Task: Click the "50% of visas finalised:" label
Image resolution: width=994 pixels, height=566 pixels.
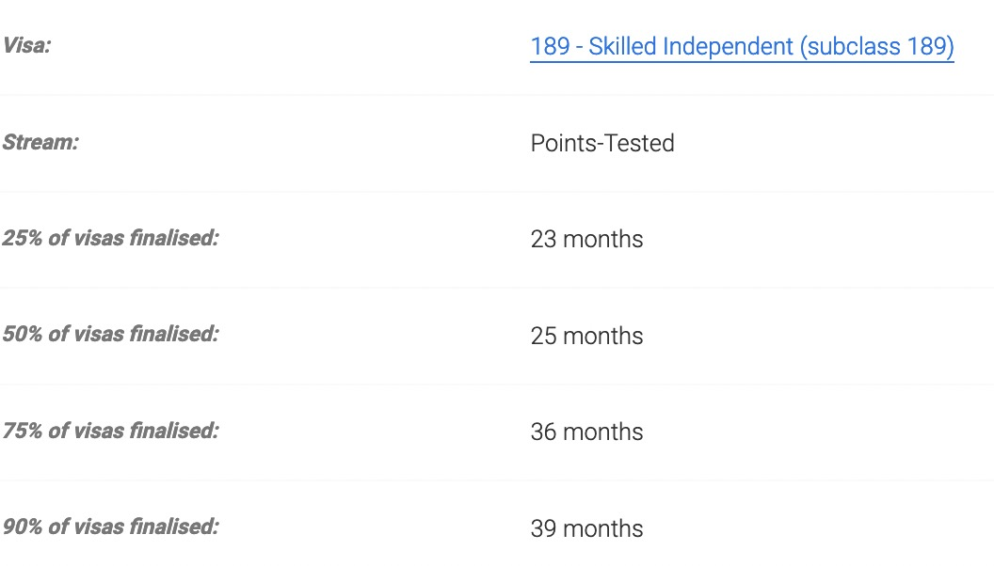Action: 110,335
